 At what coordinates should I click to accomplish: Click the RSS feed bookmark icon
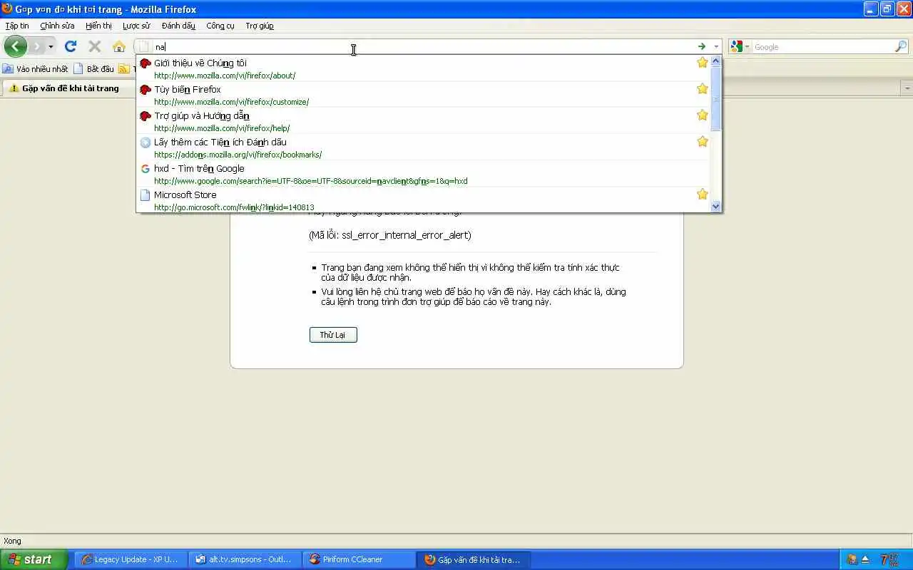[124, 69]
